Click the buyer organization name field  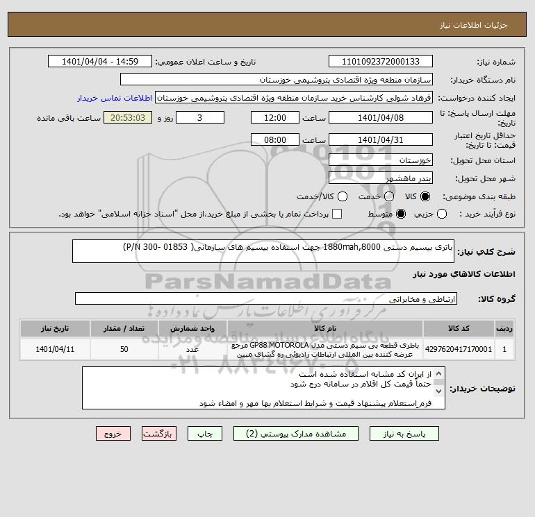tap(277, 79)
